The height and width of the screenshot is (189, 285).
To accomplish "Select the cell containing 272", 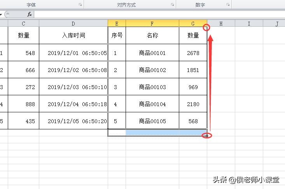I will coord(23,87).
